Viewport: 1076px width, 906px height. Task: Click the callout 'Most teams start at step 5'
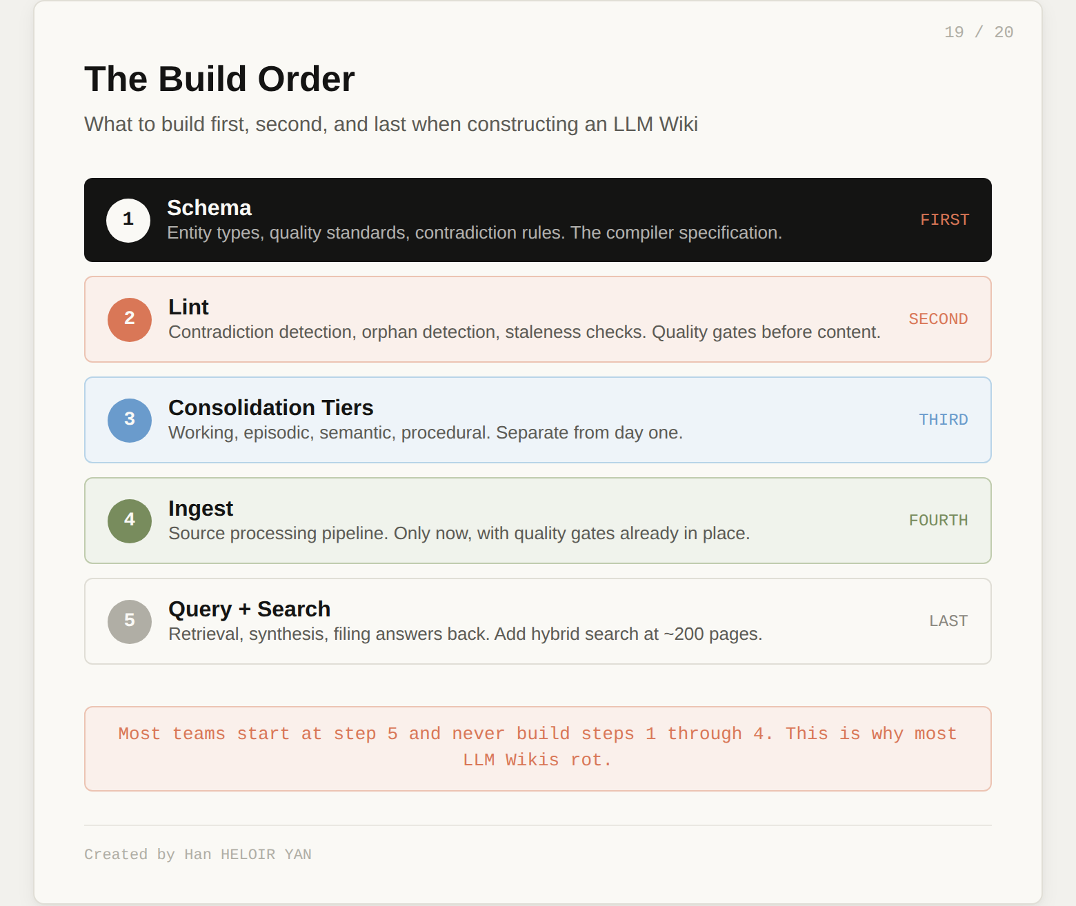coord(538,749)
